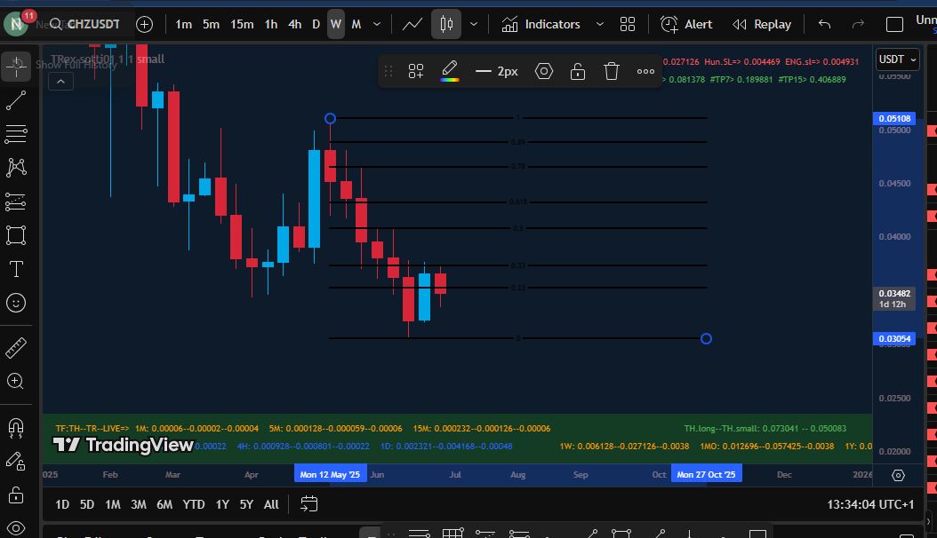Viewport: 937px width, 538px height.
Task: Select the 4h timeframe
Action: pos(294,25)
